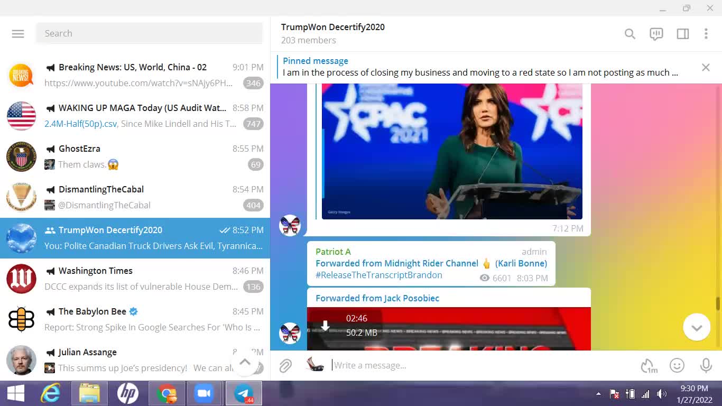
Task: Open the pinned message about closing business
Action: coord(480,67)
